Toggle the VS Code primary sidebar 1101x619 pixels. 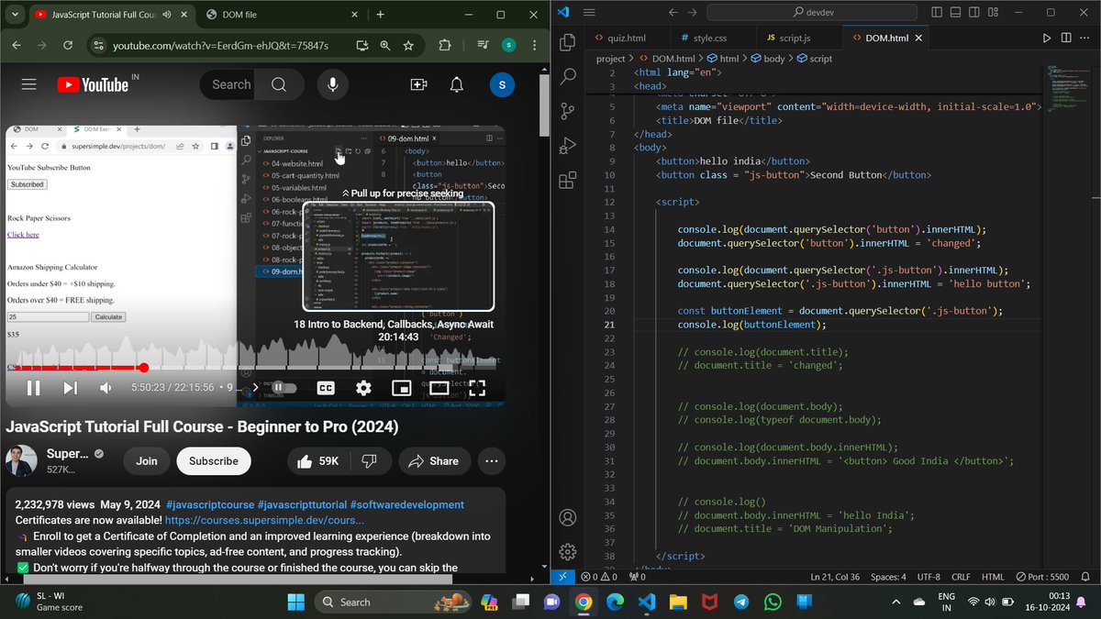pos(937,12)
